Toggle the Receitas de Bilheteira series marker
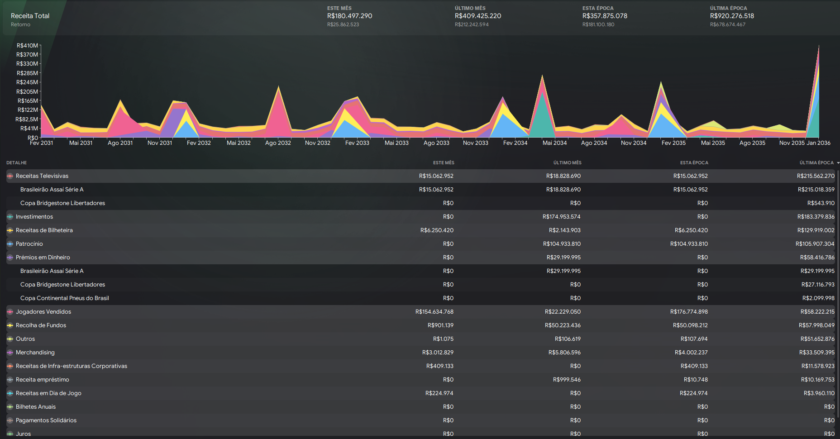 click(10, 230)
